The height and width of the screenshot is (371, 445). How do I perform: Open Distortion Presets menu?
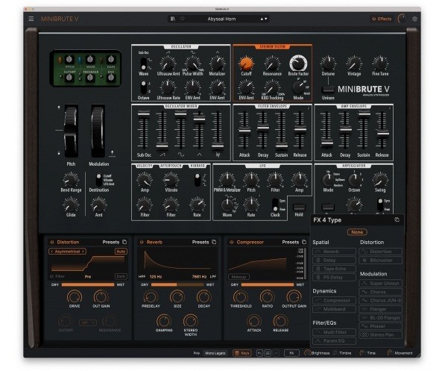(x=110, y=242)
